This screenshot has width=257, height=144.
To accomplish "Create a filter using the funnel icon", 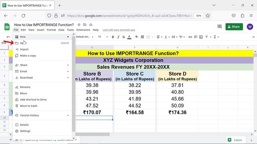I will click(x=206, y=37).
